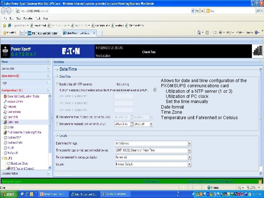This screenshot has height=198, width=264.
Task: Click the UPS folder icon
Action: pyautogui.click(x=5, y=158)
